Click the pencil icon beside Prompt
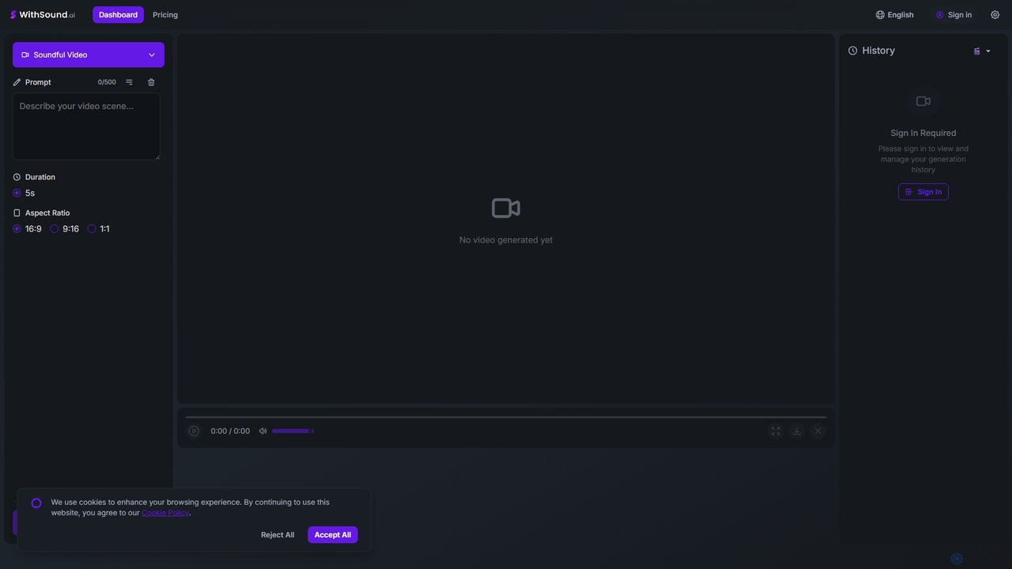 tap(17, 82)
